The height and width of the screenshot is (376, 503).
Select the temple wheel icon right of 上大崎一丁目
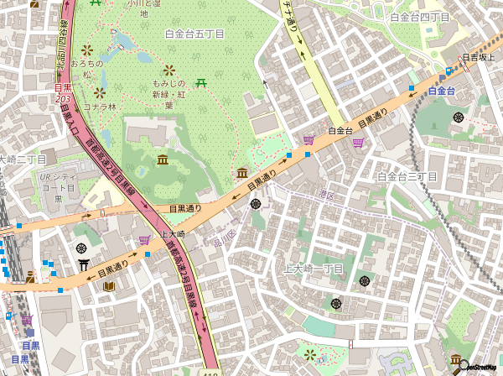pos(366,279)
